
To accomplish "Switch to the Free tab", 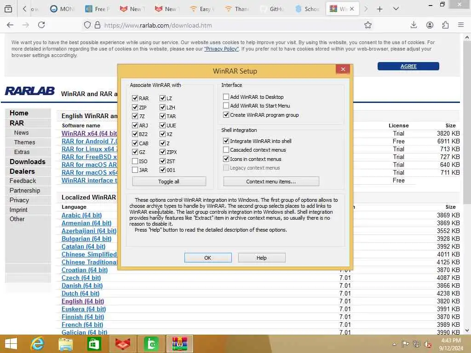I will [x=98, y=9].
